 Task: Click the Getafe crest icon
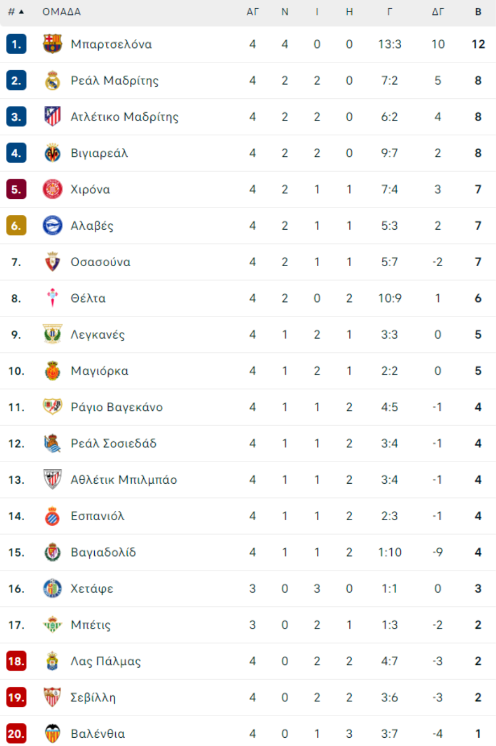point(52,589)
